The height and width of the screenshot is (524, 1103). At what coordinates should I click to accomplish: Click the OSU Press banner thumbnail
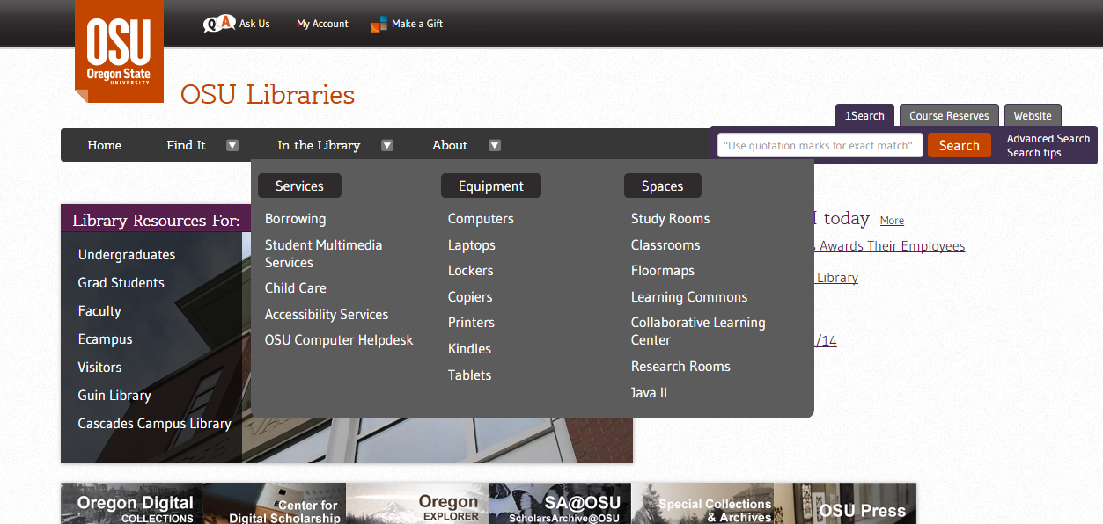click(x=845, y=505)
